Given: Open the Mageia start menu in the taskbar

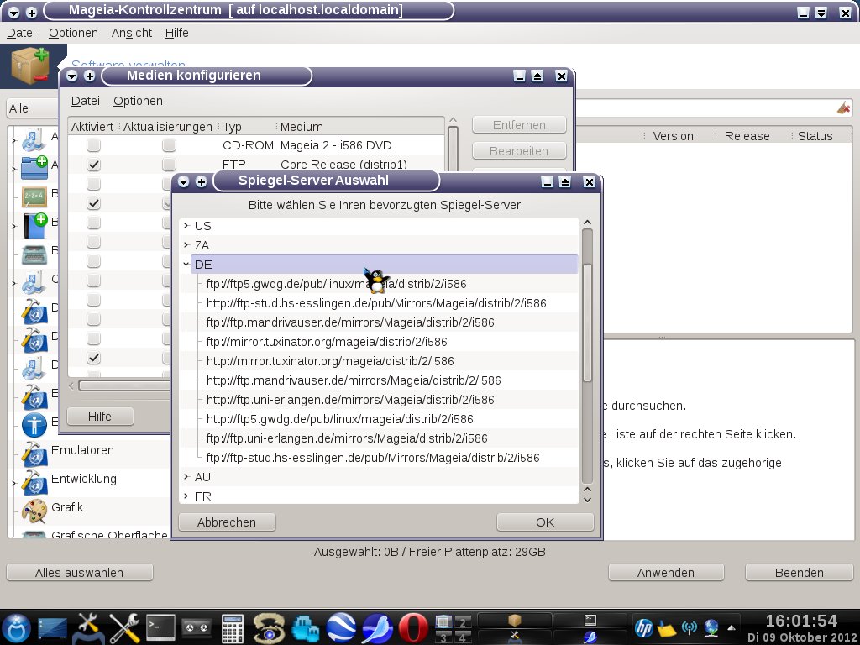Looking at the screenshot, I should pyautogui.click(x=17, y=628).
